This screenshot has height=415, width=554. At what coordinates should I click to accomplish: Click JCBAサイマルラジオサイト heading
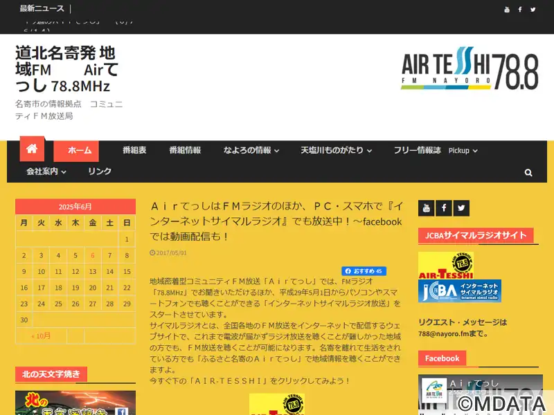(x=476, y=235)
